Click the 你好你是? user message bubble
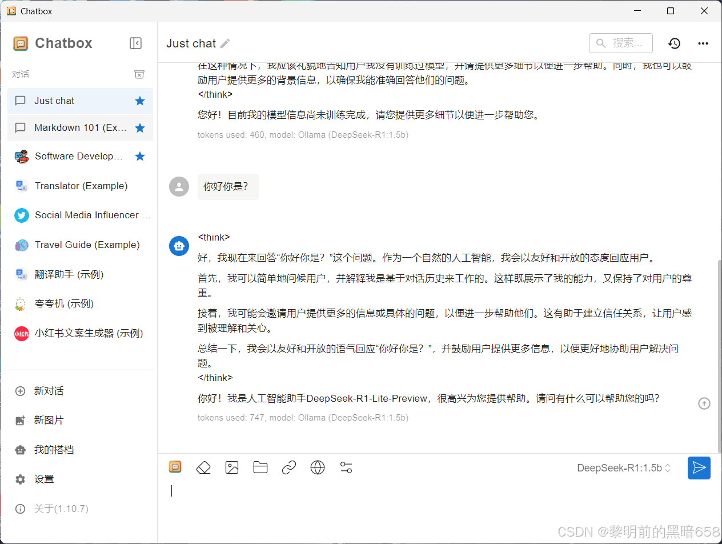Viewport: 722px width, 544px height. [228, 187]
